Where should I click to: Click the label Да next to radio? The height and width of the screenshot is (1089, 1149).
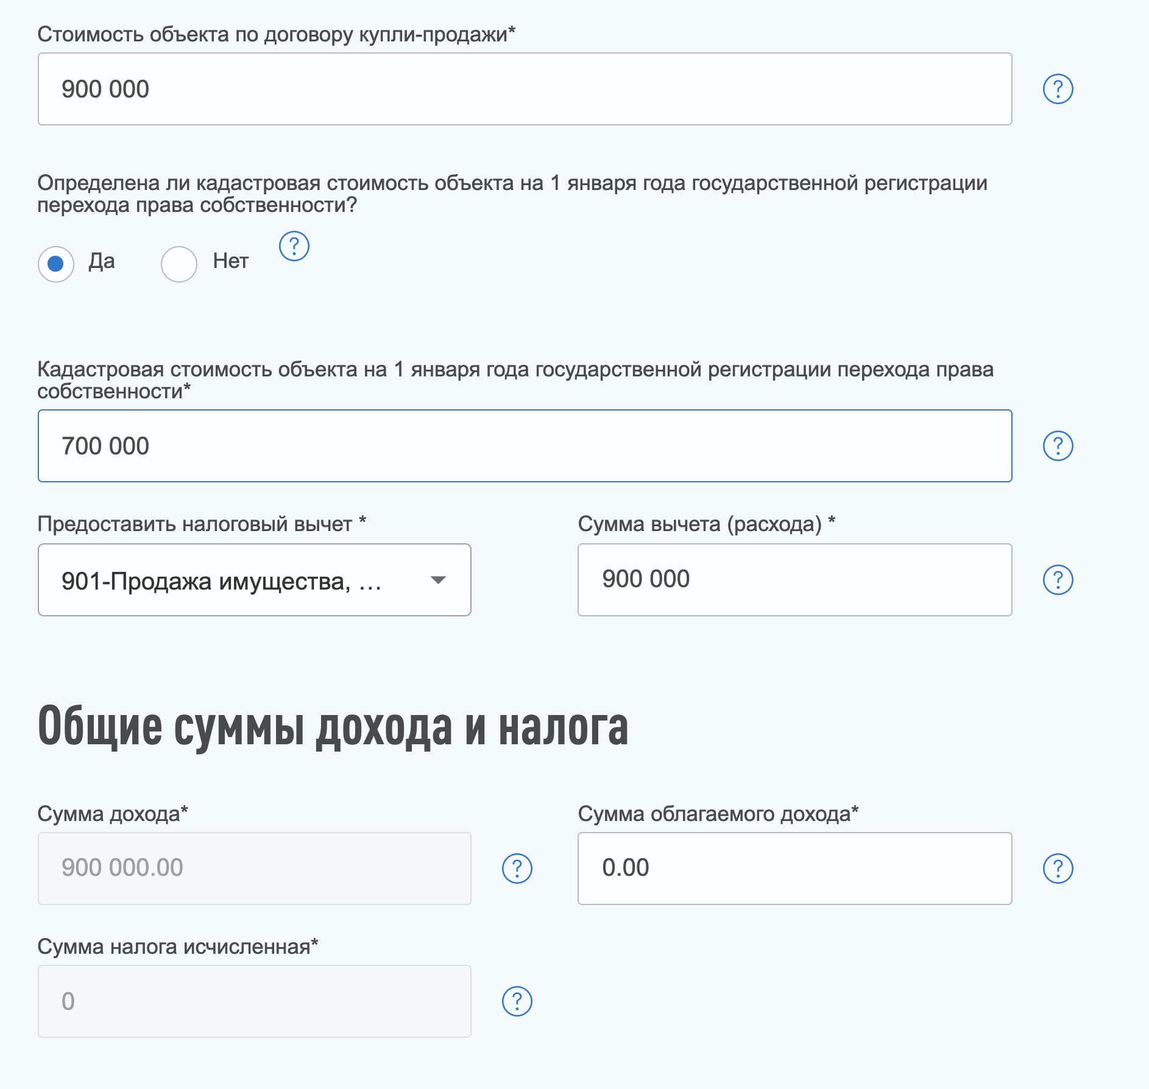tap(102, 261)
